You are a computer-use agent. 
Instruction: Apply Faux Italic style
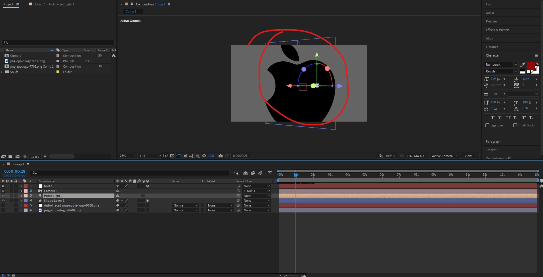click(500, 118)
